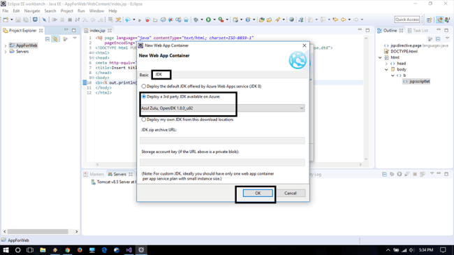Click OK in New Web App Container
The width and height of the screenshot is (454, 255).
click(258, 194)
